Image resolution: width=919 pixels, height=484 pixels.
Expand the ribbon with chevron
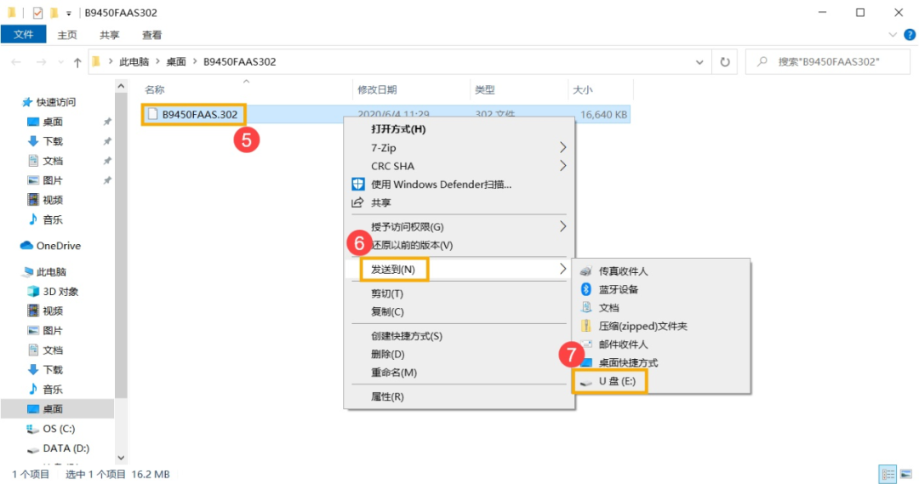tap(893, 35)
